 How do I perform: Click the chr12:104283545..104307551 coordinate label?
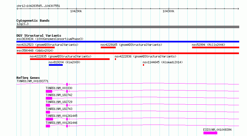[38, 6]
